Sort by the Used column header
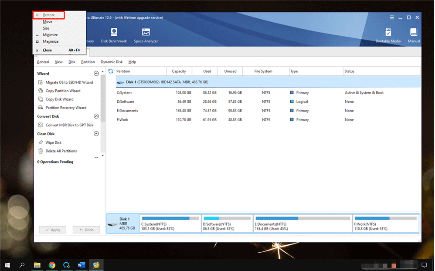This screenshot has width=435, height=271. [204, 71]
